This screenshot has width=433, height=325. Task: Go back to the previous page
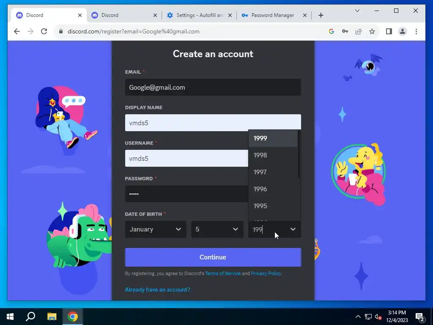coord(17,31)
